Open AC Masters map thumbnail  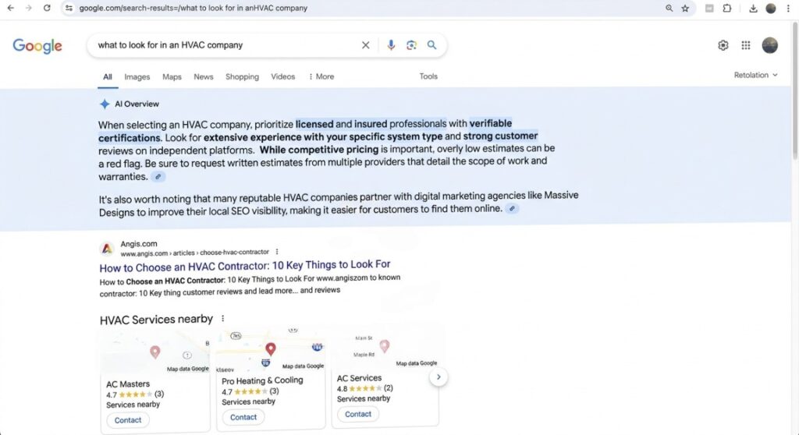tap(155, 352)
